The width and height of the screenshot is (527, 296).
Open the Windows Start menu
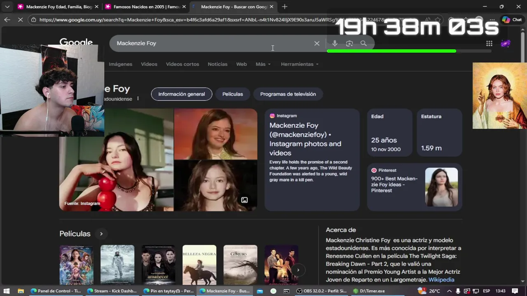pos(7,291)
